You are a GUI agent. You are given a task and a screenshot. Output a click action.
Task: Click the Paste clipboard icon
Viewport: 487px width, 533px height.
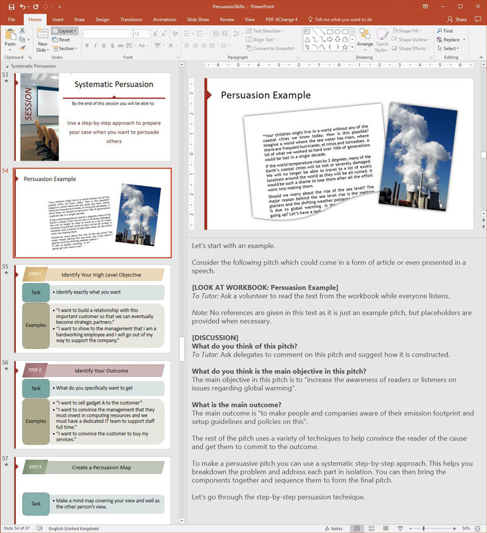click(x=10, y=34)
